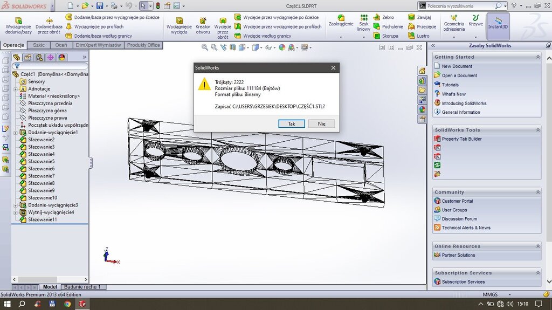Open the Badanie ruchu 1 tab
This screenshot has width=552, height=310.
(84, 287)
